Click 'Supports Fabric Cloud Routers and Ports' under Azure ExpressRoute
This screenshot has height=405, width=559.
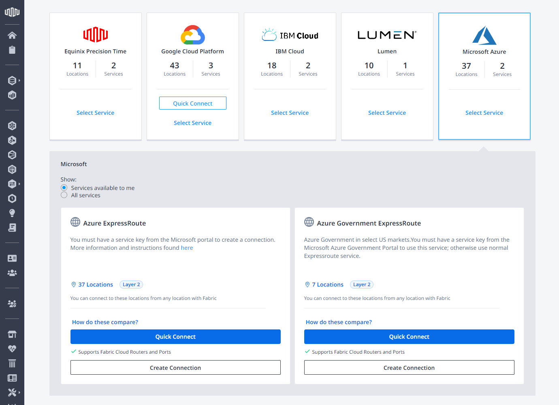[124, 352]
